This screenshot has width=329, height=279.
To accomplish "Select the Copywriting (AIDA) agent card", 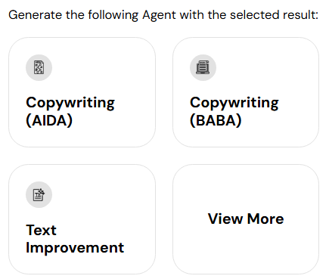I will click(82, 92).
